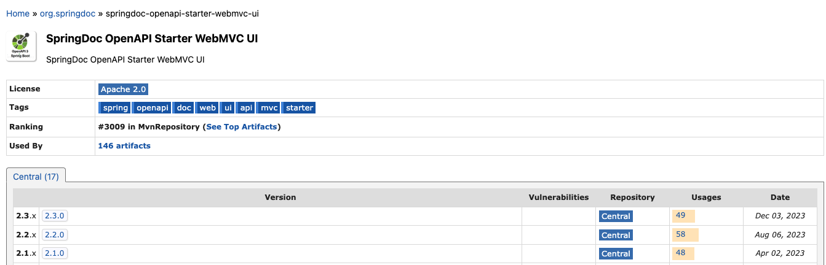Open version 2.2.0
Image resolution: width=826 pixels, height=265 pixels.
[x=55, y=235]
